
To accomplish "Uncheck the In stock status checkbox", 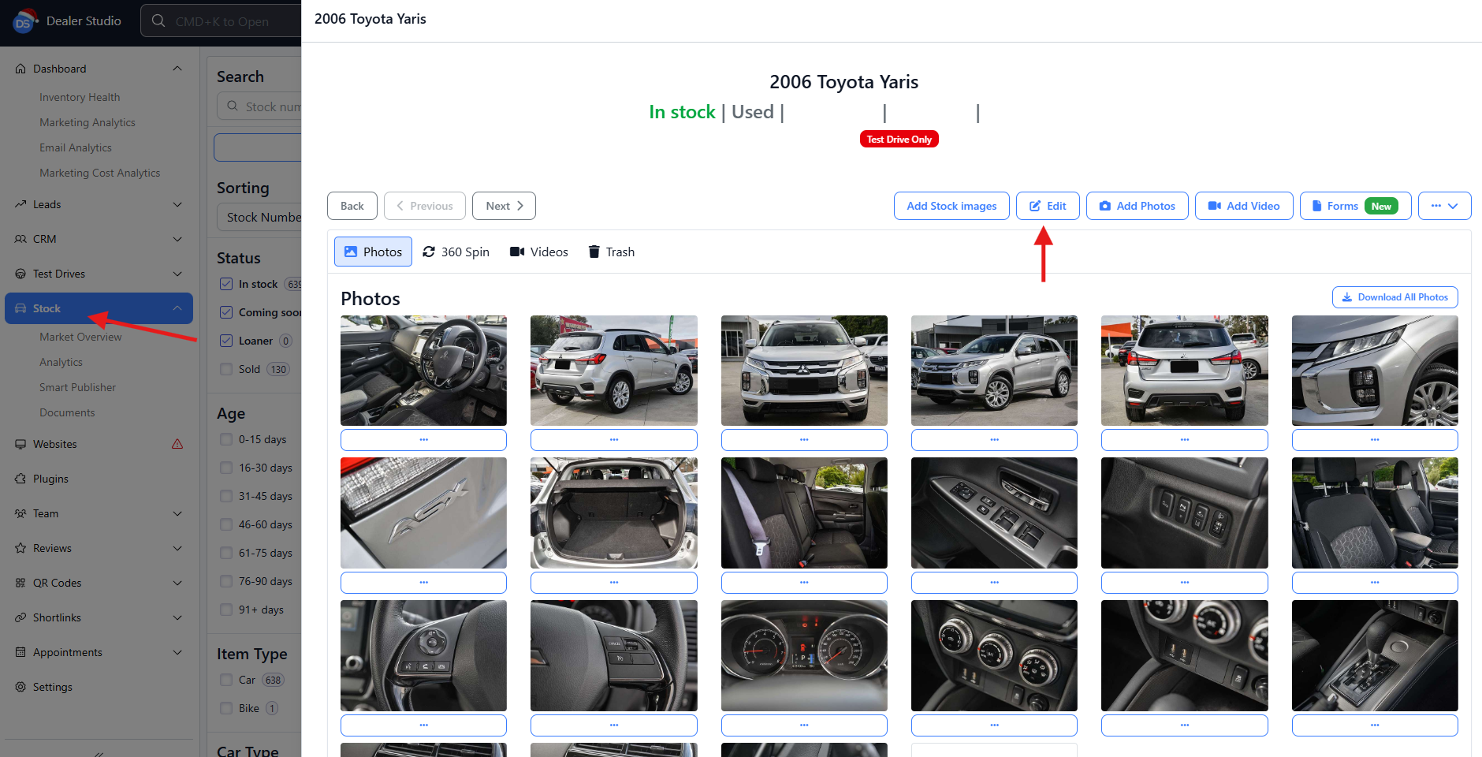I will click(x=226, y=284).
